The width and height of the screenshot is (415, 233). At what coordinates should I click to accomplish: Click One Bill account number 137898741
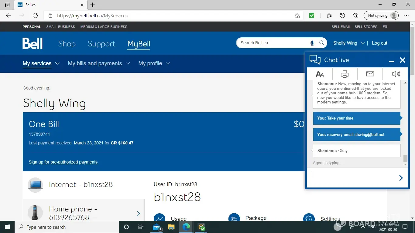point(39,134)
